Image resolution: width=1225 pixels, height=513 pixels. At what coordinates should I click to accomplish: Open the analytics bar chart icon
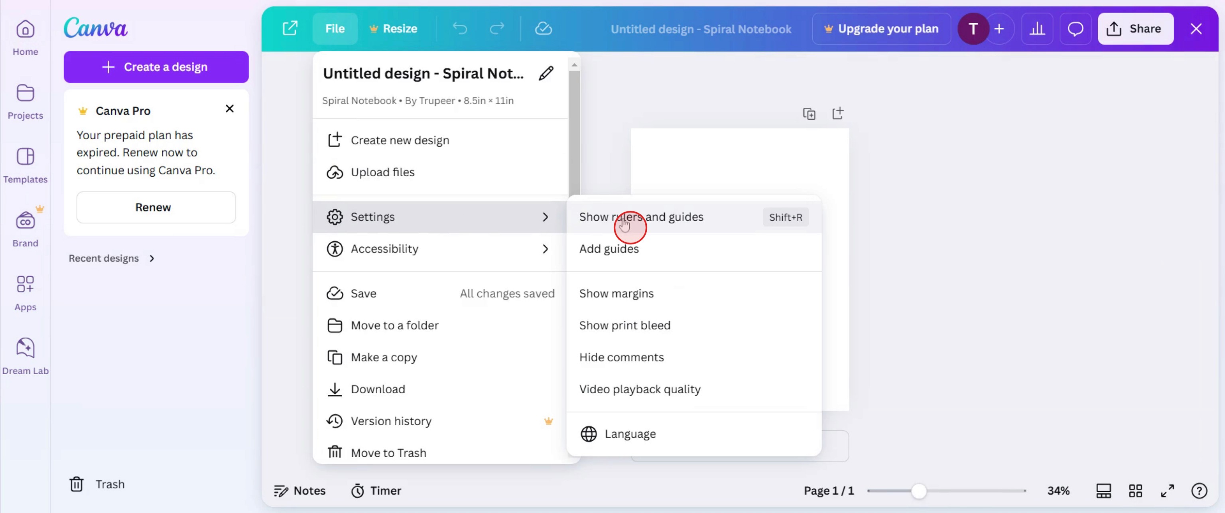pos(1037,29)
